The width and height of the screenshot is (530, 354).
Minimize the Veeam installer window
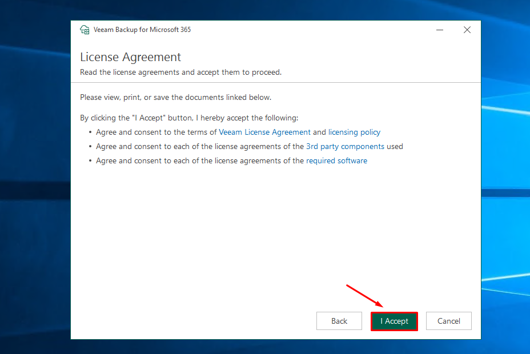point(439,30)
